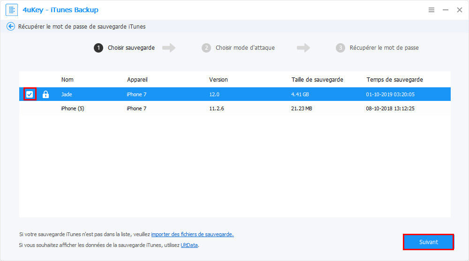Select the Jade backup name
This screenshot has width=469, height=261.
point(67,94)
